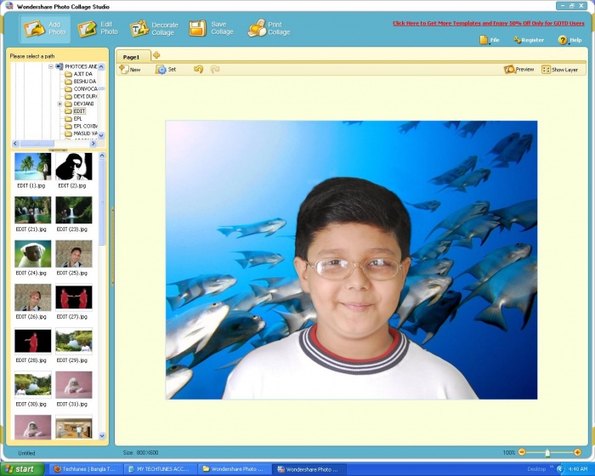Select the EDIT (30).jpg thumbnail
Image resolution: width=595 pixels, height=476 pixels.
32,385
